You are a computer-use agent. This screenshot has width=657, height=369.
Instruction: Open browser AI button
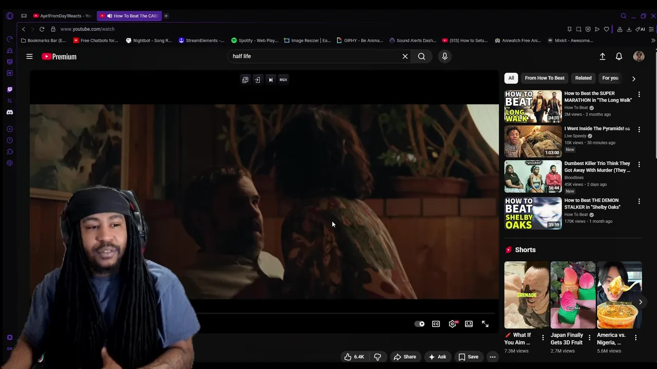click(641, 29)
